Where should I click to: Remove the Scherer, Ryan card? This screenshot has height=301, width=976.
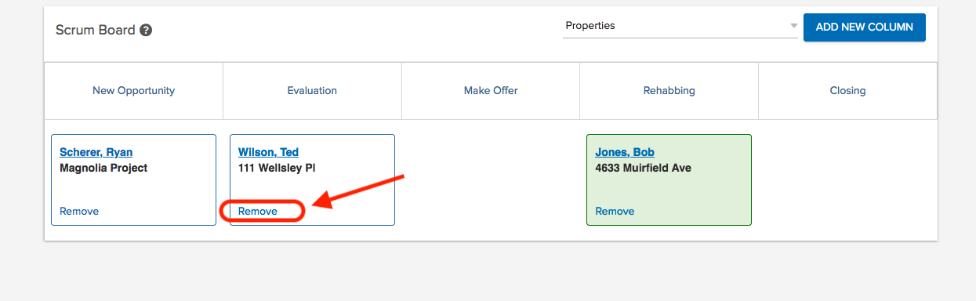[79, 211]
